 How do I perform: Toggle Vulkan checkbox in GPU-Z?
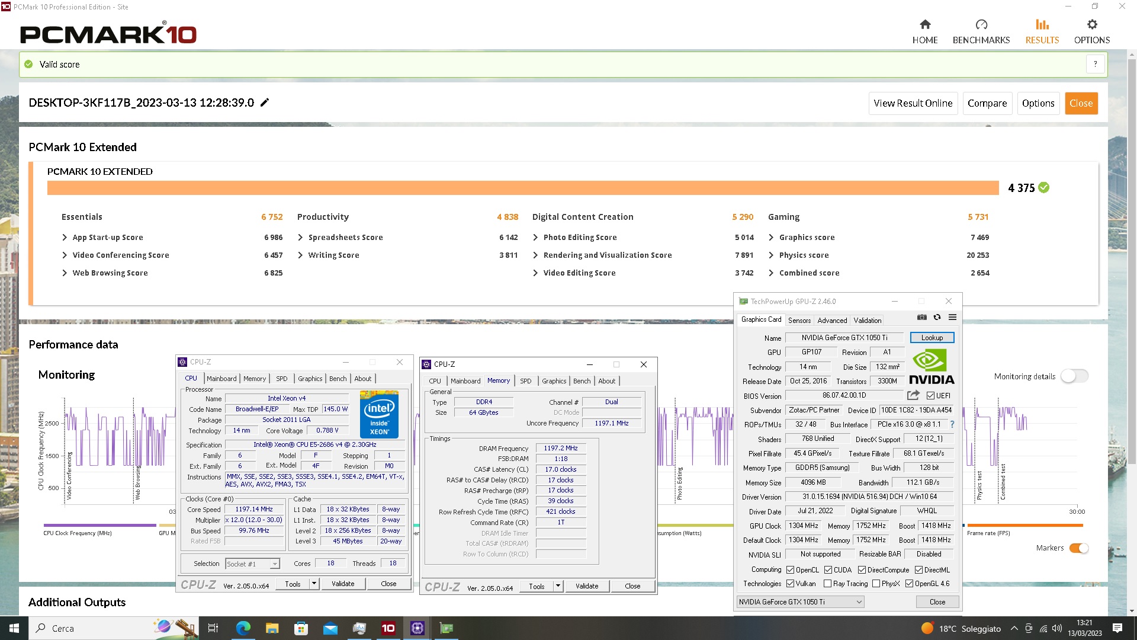pyautogui.click(x=790, y=584)
